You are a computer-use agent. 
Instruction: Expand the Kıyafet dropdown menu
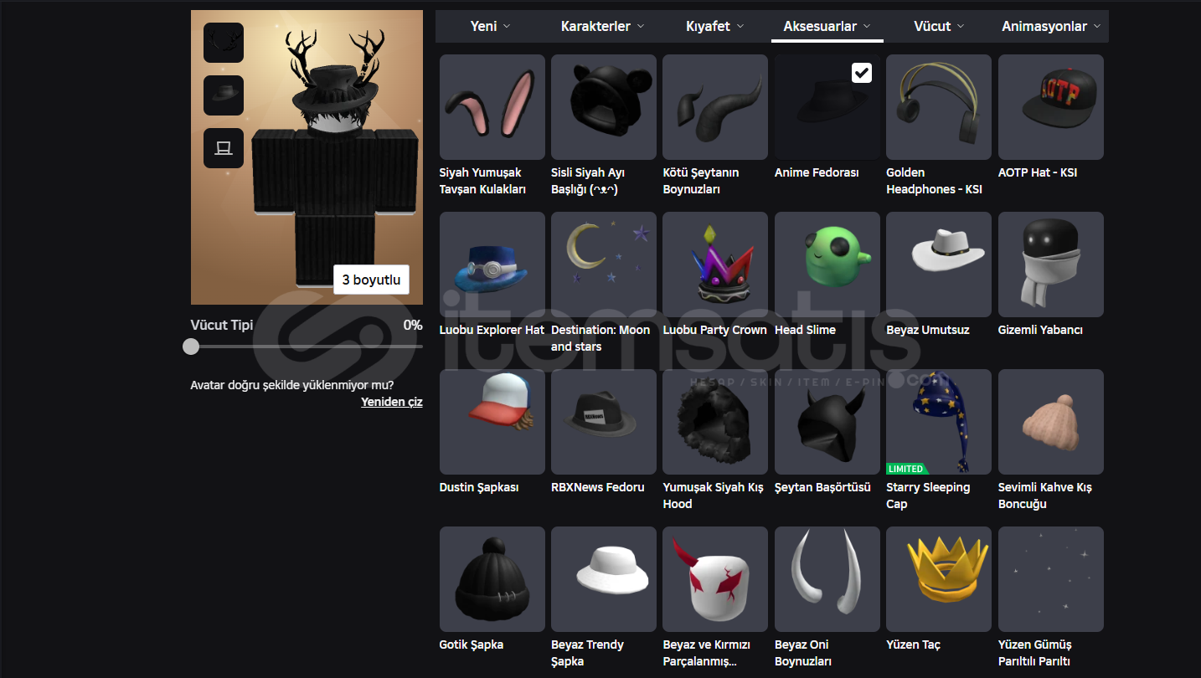(x=714, y=27)
